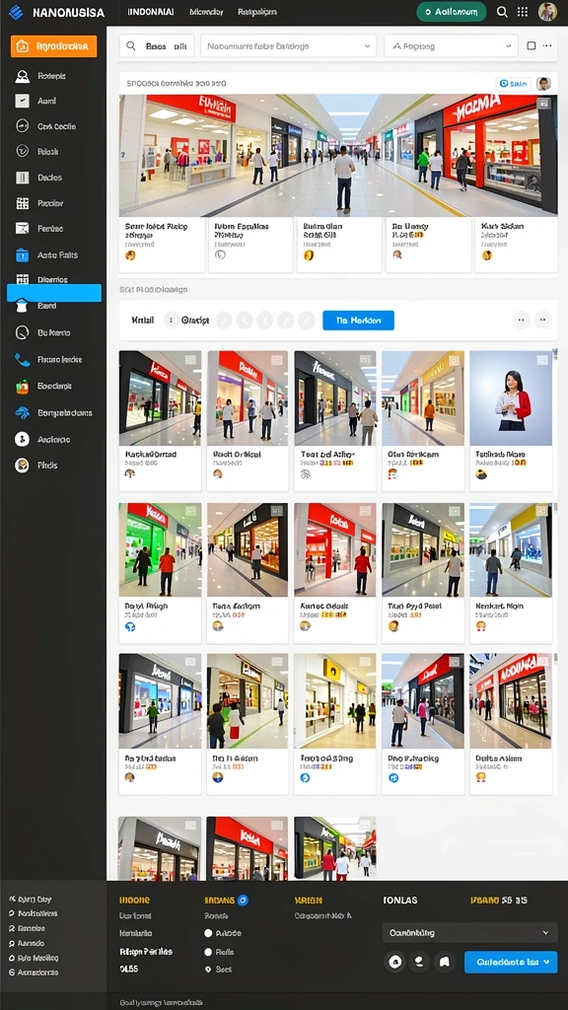Tick the square checkbox beside filter dropdowns

coord(532,45)
